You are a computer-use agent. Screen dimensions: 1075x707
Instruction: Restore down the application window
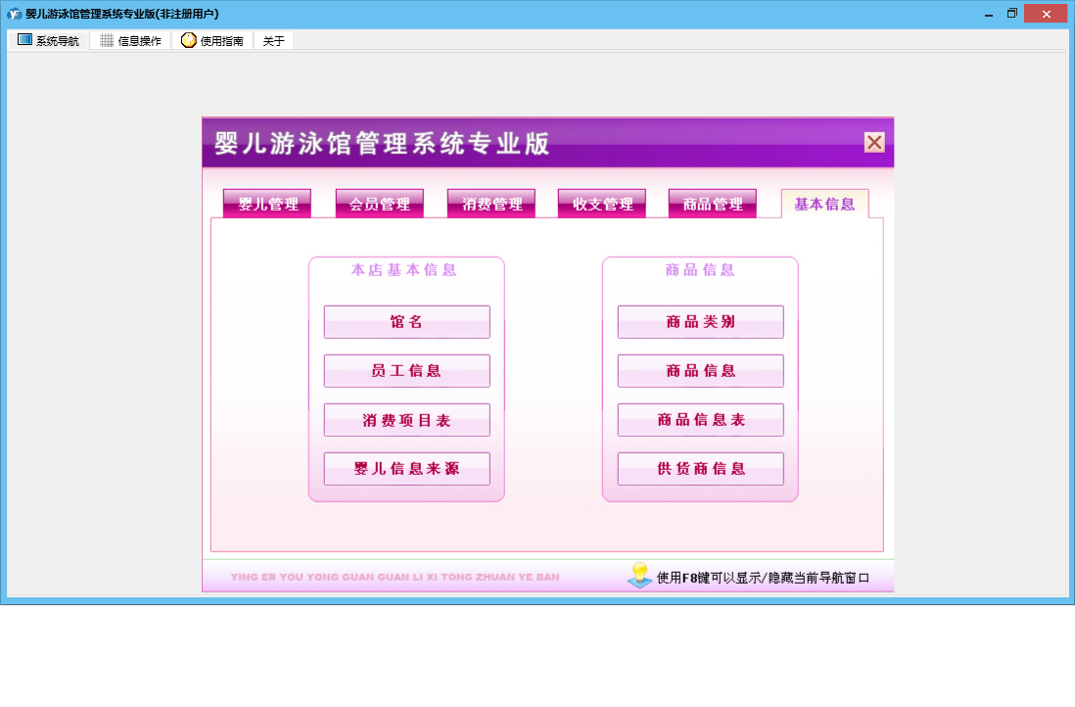1012,14
